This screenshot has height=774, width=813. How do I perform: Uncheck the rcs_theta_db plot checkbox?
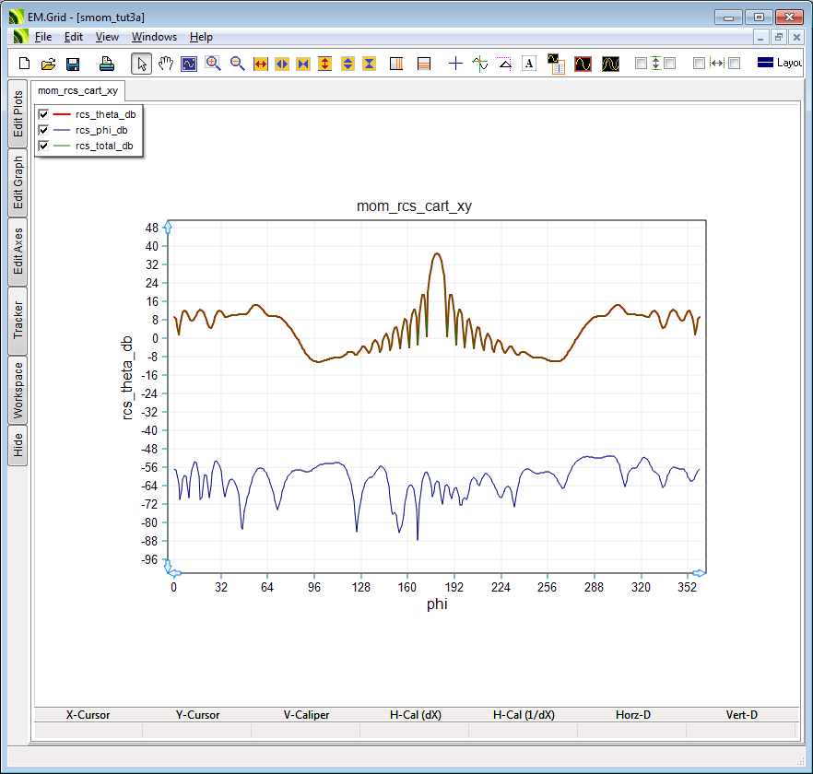pos(43,114)
